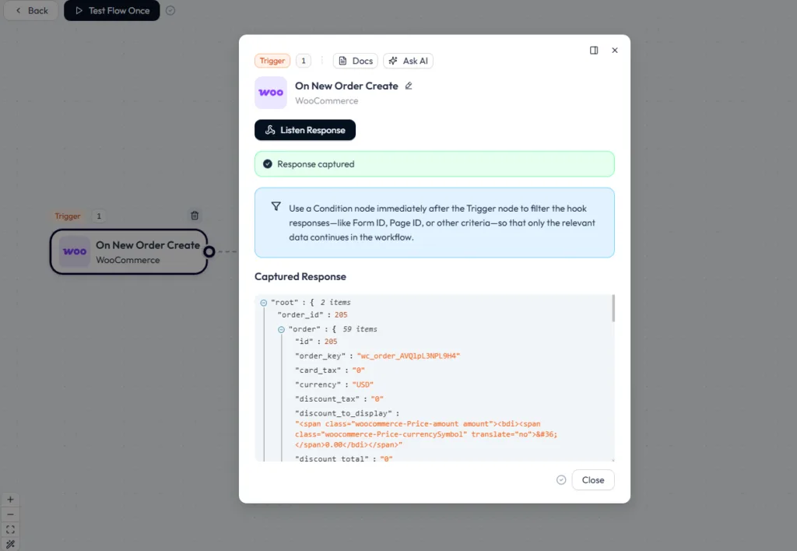
Task: Select the "discount_to_display" key
Action: click(x=343, y=413)
